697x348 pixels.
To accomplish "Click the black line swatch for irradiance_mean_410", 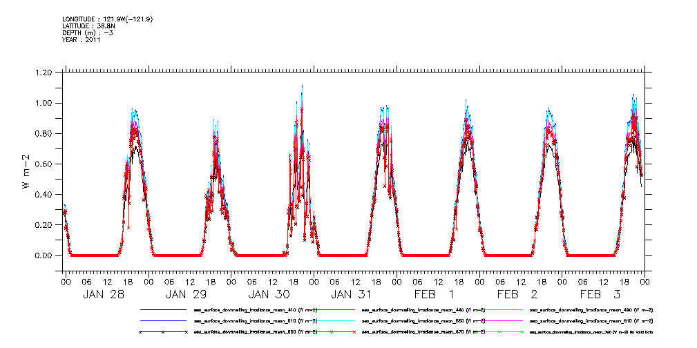I will pos(164,311).
